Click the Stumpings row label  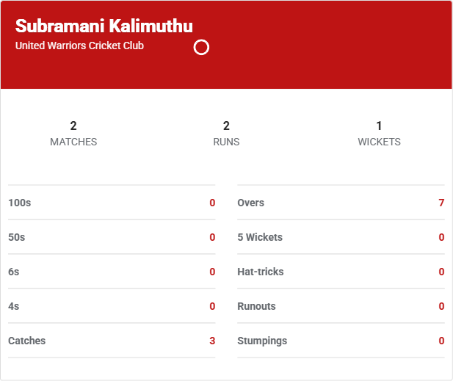point(262,341)
